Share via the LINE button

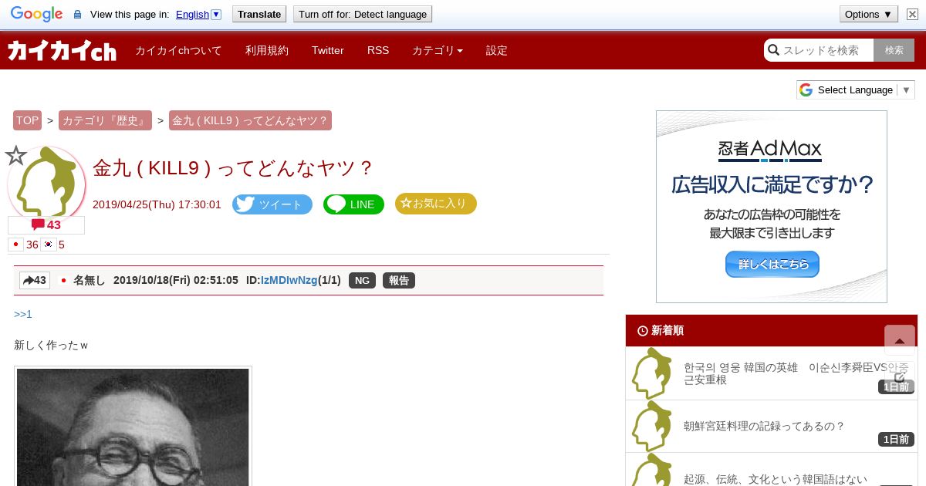(x=353, y=204)
